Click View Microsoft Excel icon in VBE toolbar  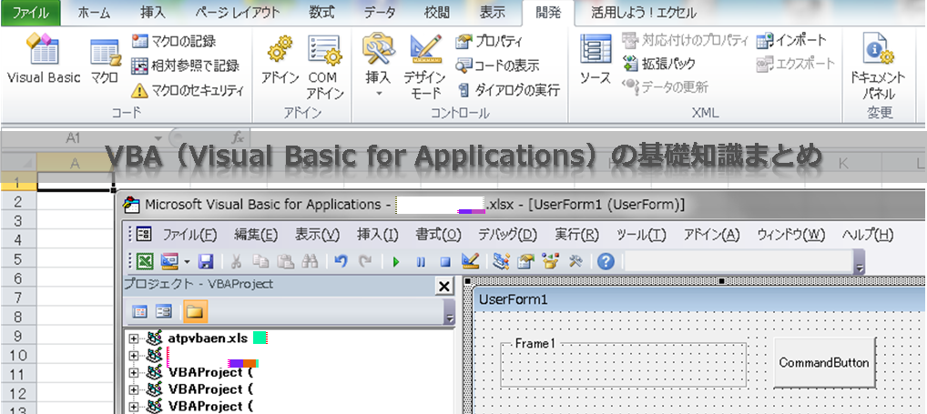coord(145,261)
